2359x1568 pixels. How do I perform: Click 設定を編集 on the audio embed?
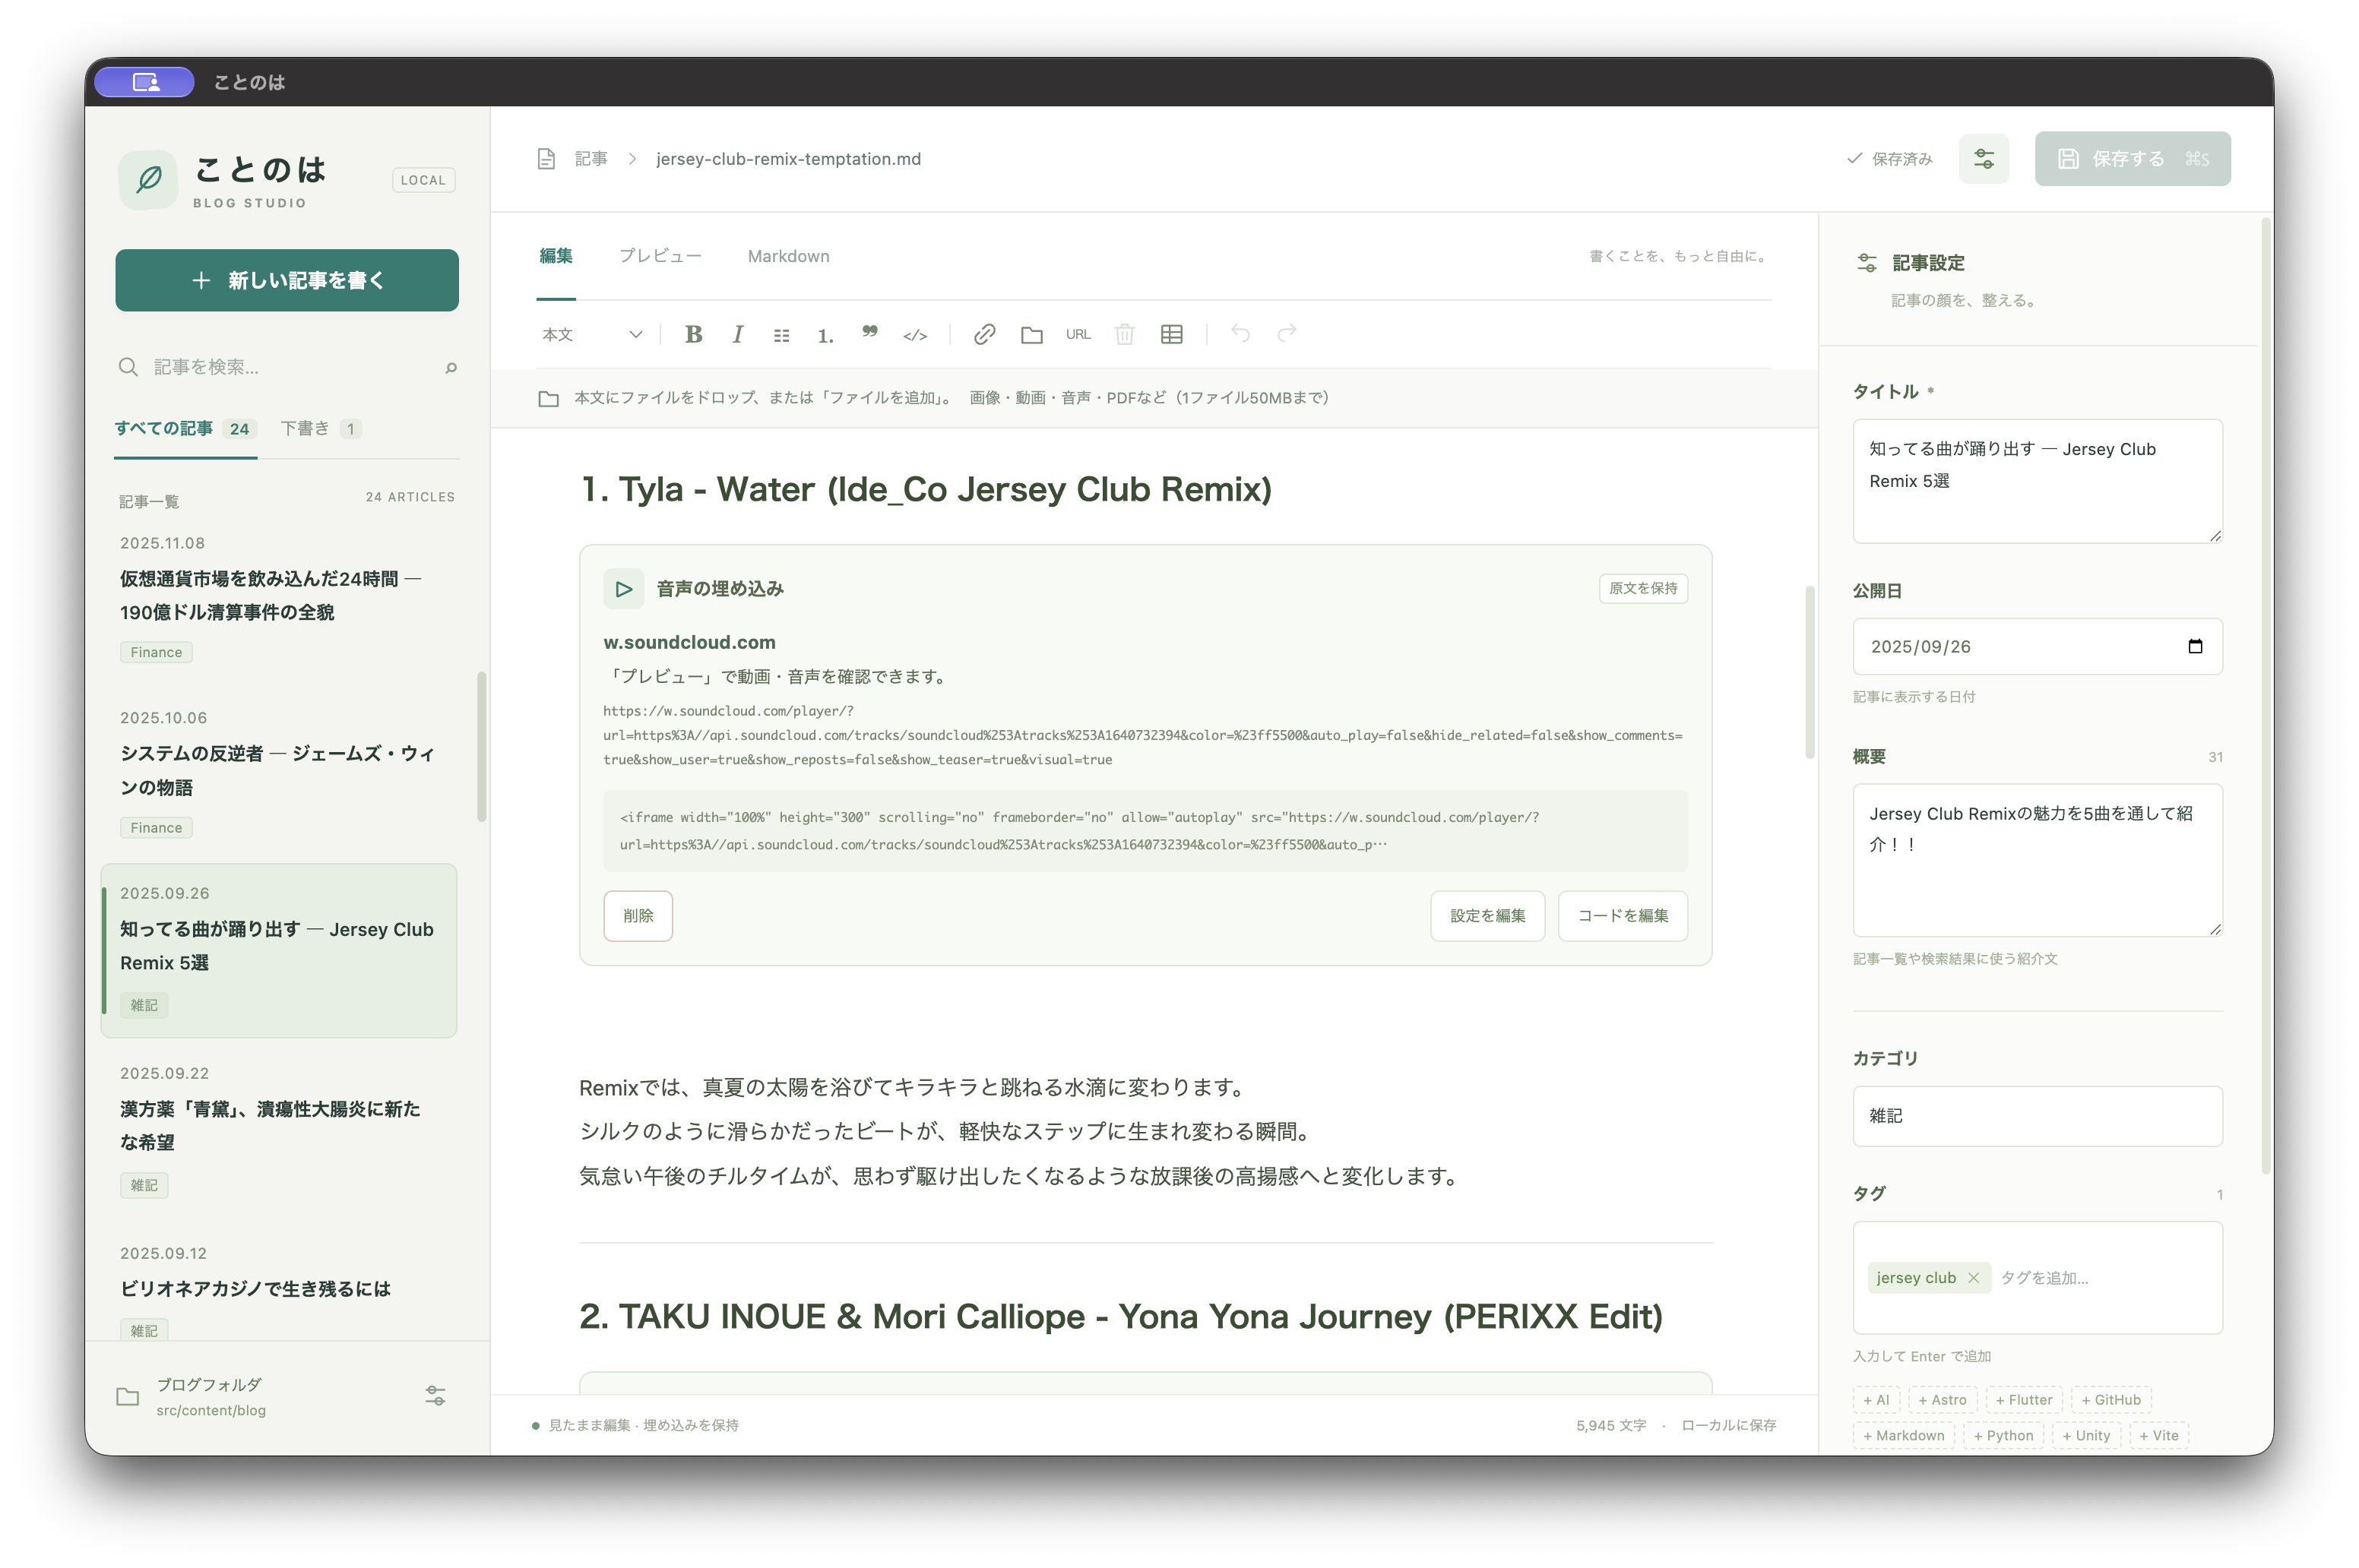(1487, 916)
